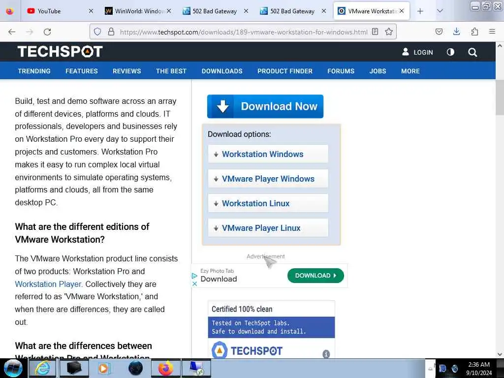This screenshot has height=378, width=504.
Task: Open Windows Media Player taskbar icon
Action: 104,368
